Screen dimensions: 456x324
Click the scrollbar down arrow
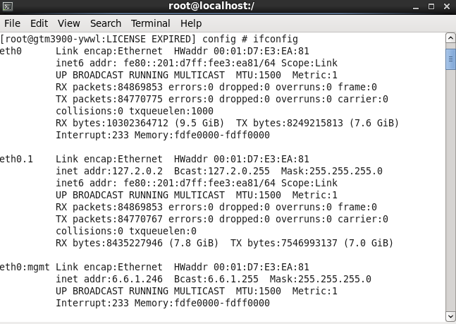450,317
